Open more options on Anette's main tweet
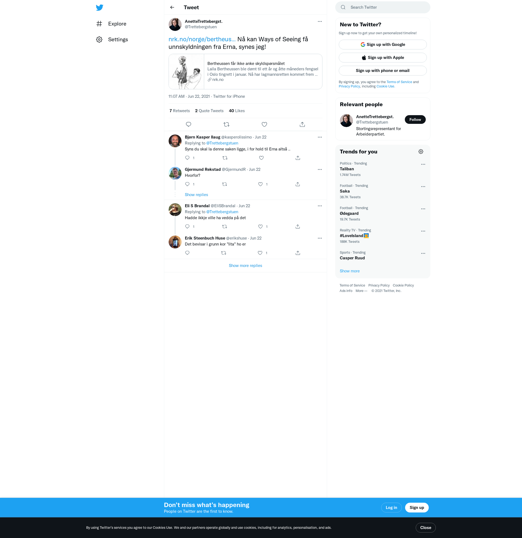This screenshot has width=522, height=538. (x=320, y=21)
